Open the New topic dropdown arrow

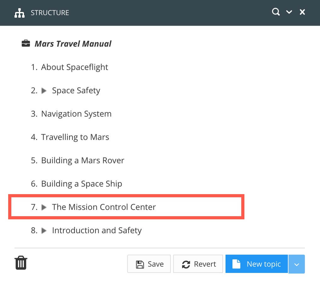[296, 264]
